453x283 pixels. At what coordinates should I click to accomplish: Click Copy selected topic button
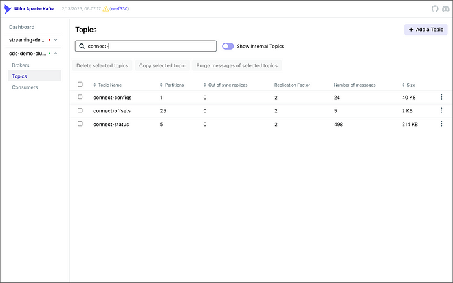(162, 65)
